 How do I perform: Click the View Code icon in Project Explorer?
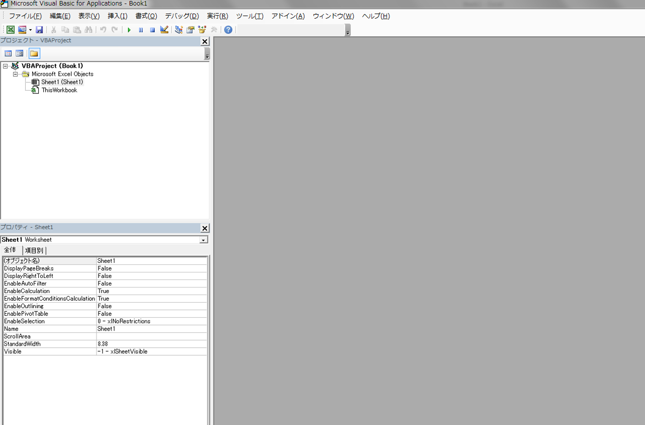click(x=8, y=53)
